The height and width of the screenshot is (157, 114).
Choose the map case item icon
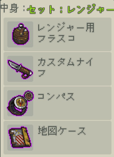(x=20, y=138)
